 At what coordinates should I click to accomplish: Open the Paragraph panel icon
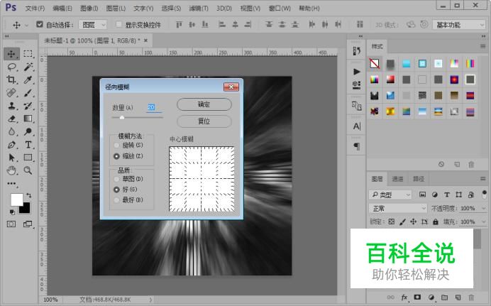357,146
